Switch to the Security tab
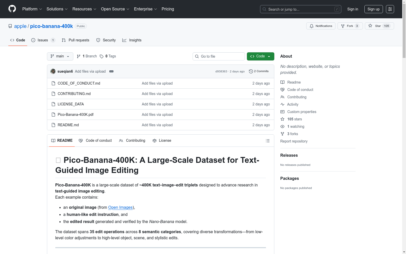The height and width of the screenshot is (254, 406). point(106,40)
